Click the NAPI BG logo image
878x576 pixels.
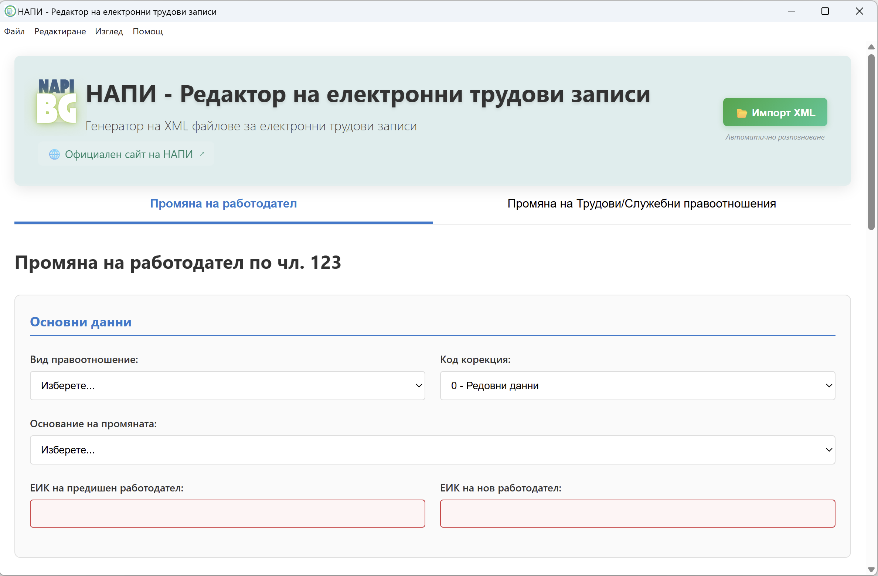[57, 101]
